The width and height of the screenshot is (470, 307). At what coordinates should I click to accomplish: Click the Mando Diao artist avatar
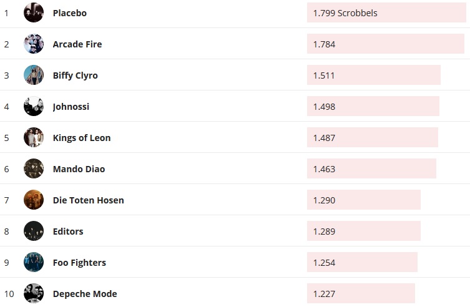[34, 168]
